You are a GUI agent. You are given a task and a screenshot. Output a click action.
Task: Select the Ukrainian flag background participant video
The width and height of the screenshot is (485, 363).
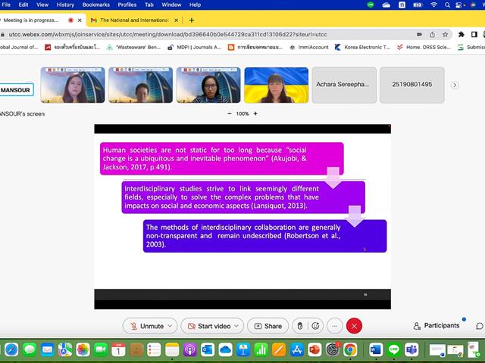[276, 85]
